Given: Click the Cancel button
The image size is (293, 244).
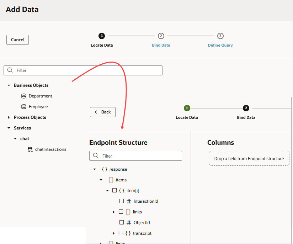Looking at the screenshot, I should [x=17, y=39].
